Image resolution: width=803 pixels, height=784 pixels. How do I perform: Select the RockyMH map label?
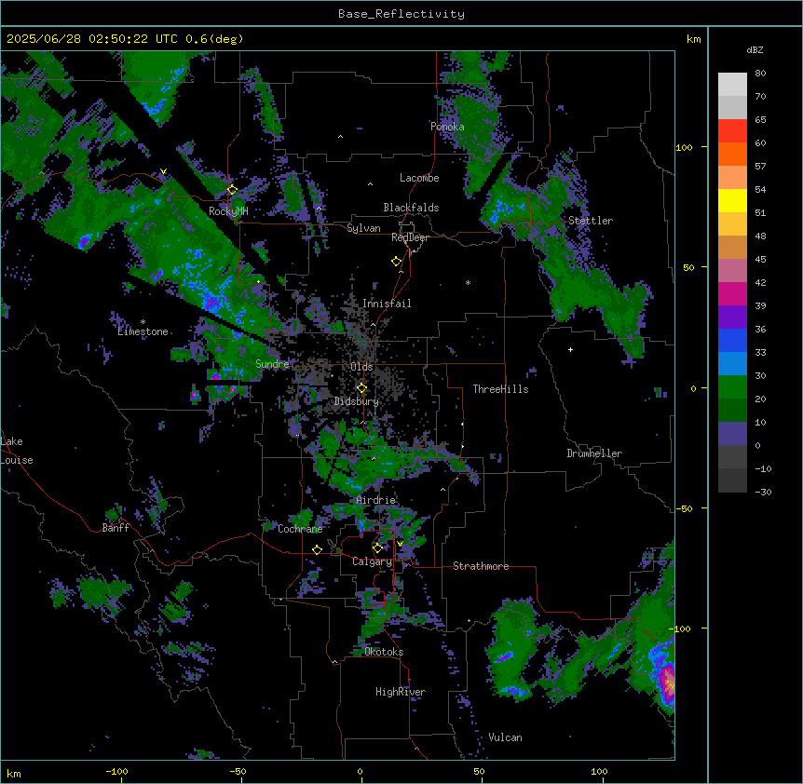tap(228, 211)
